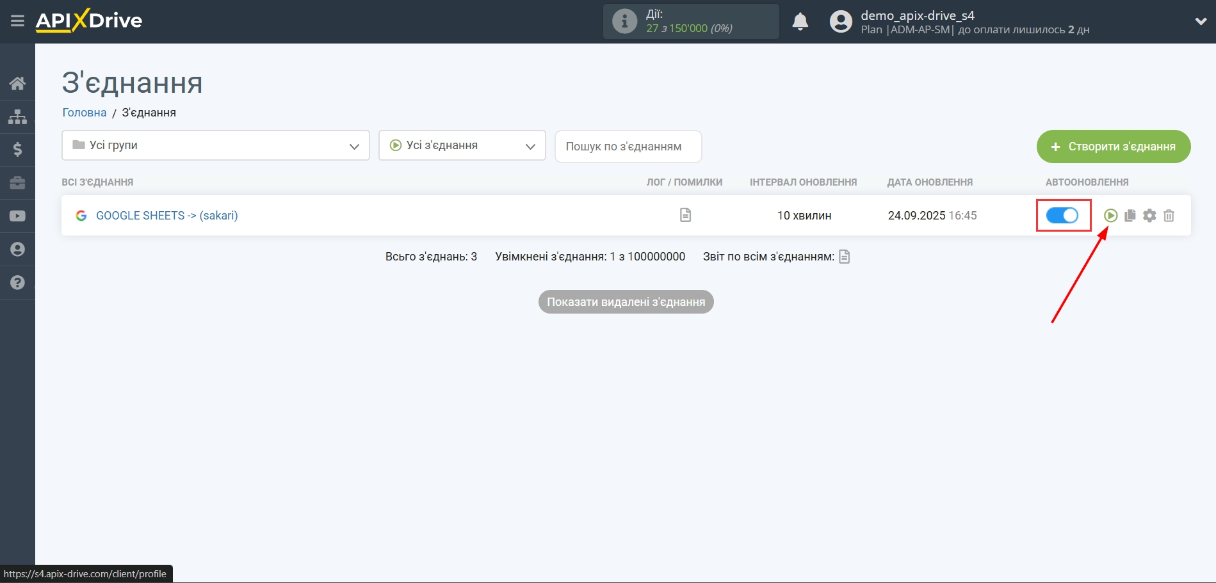Disable the auto-update toggle switch
Screen dimensions: 1216x583
tap(1062, 216)
